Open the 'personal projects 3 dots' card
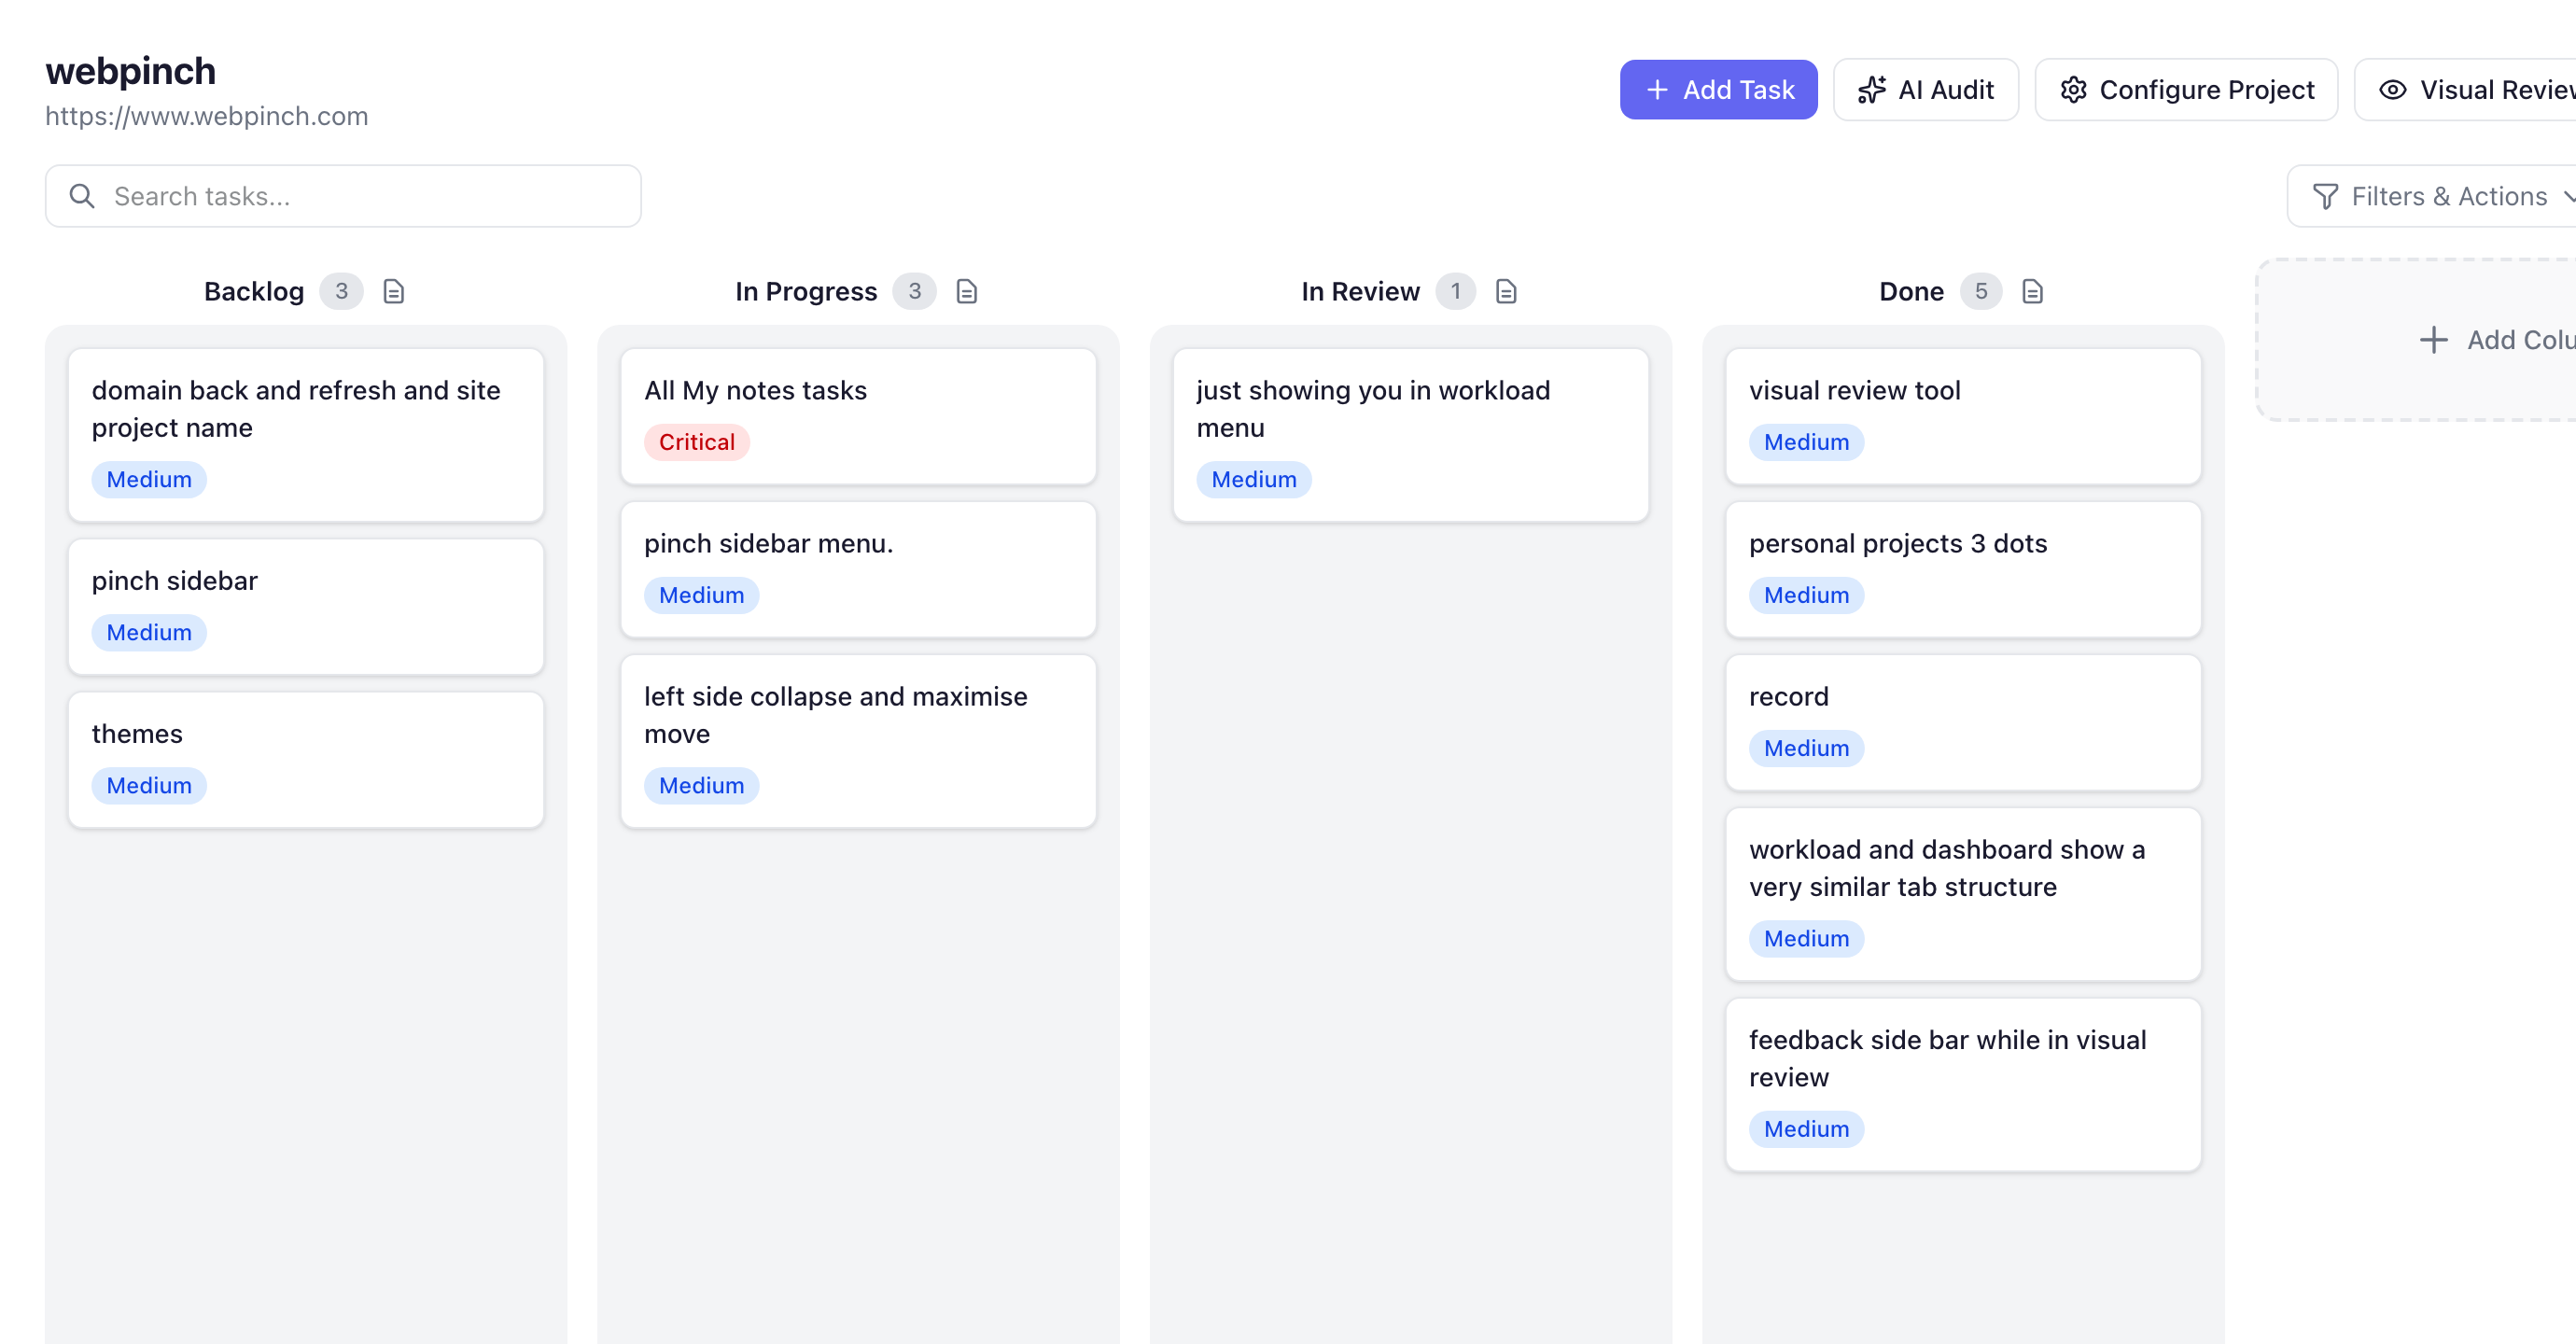This screenshot has width=2576, height=1344. pos(1963,570)
